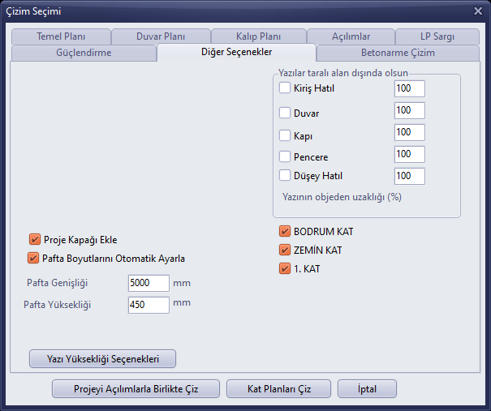Click the Kat Planları Çiz button

[x=278, y=389]
